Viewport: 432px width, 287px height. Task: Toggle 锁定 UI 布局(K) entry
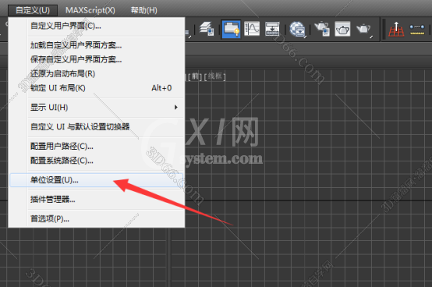point(97,88)
